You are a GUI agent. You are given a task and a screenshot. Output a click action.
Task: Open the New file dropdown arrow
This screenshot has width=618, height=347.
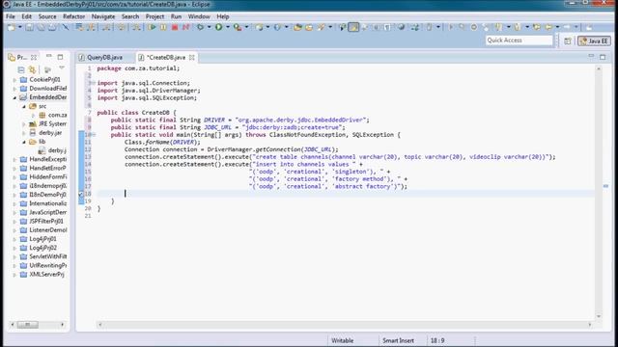click(19, 27)
